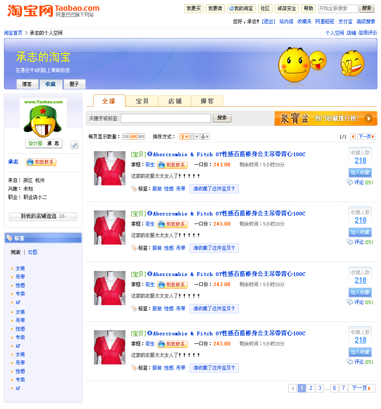
Task: Open 站内信 link
Action: [x=286, y=22]
